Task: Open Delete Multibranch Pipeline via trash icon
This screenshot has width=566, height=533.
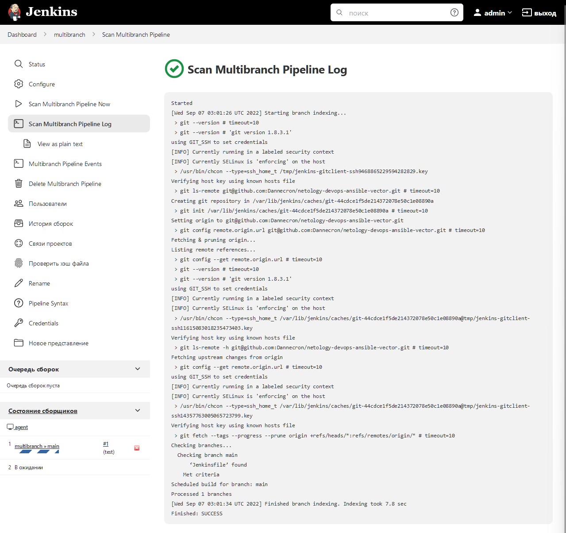Action: click(18, 183)
